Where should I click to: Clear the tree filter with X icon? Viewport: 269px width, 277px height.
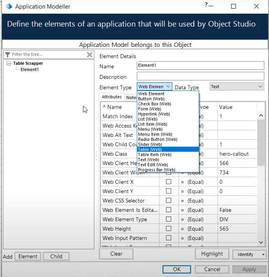[90, 55]
